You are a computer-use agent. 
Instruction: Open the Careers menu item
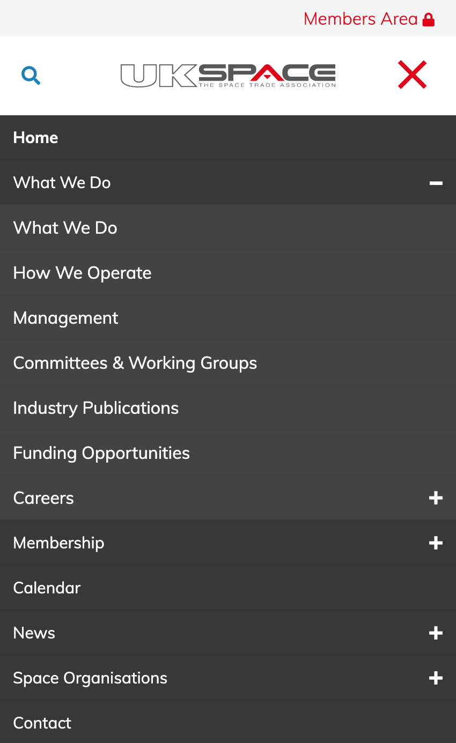[43, 498]
